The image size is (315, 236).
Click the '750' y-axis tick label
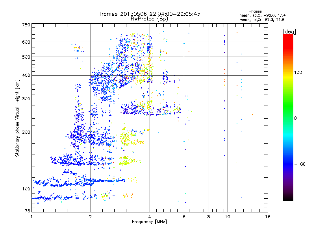pyautogui.click(x=26, y=25)
